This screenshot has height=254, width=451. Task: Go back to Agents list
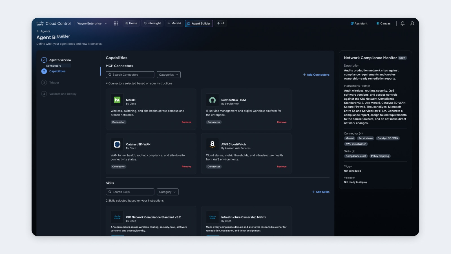(x=43, y=31)
